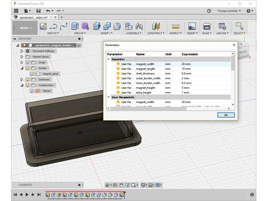Screen dimensions: 267x201
Task: Click the Save disk icon
Action: coord(39,11)
